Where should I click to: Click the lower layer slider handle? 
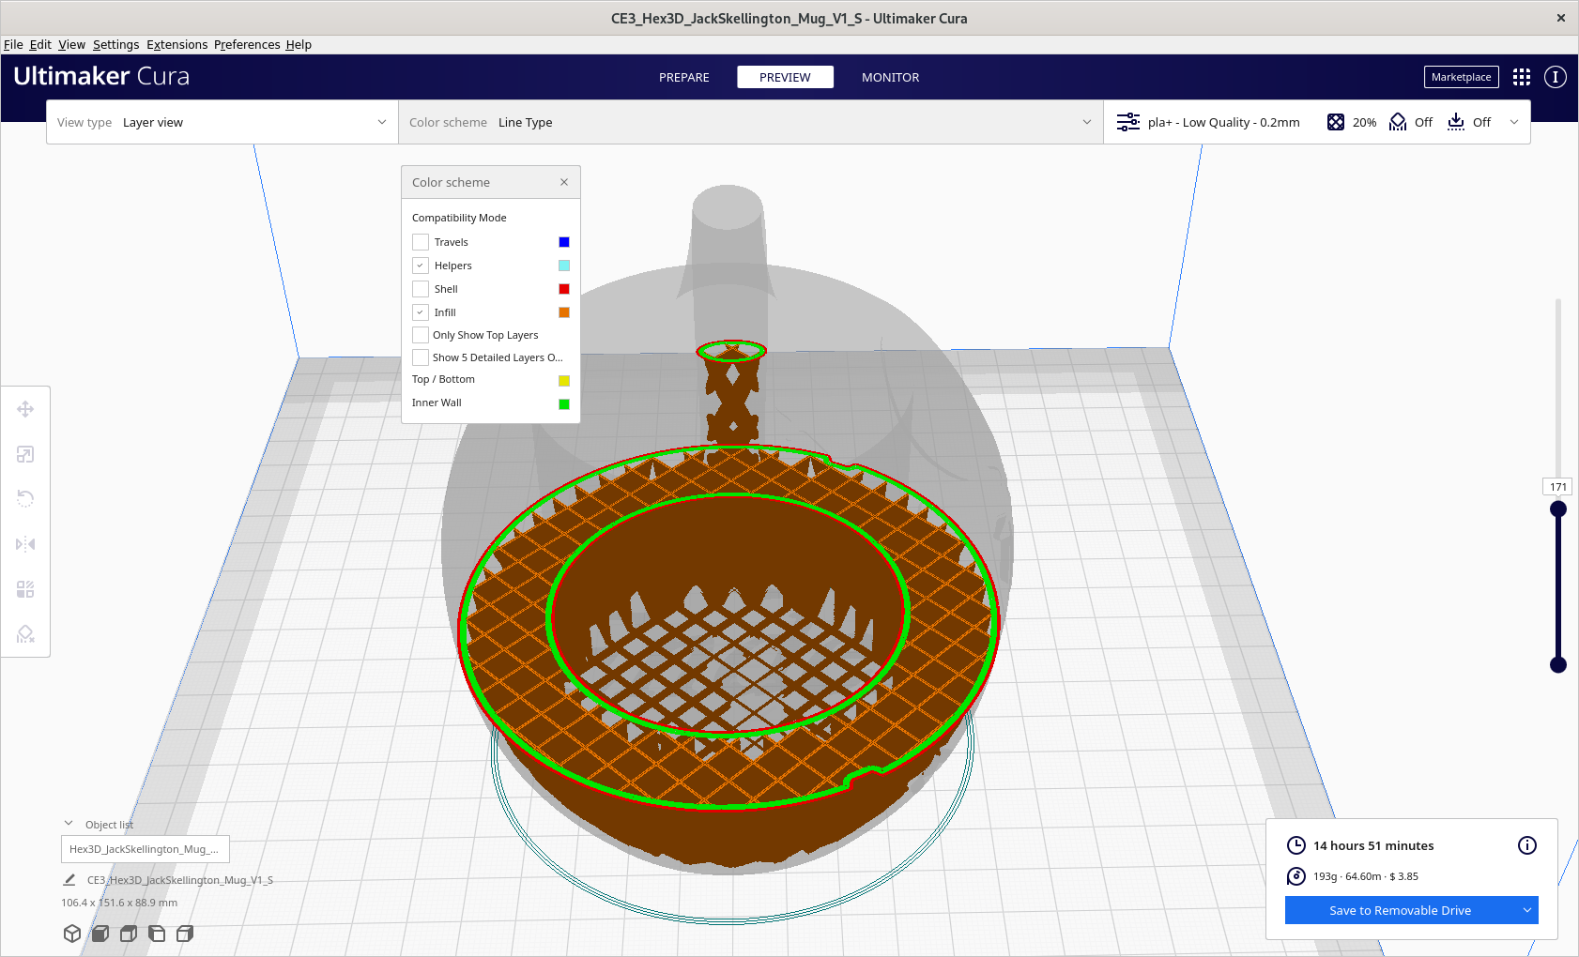click(x=1558, y=665)
